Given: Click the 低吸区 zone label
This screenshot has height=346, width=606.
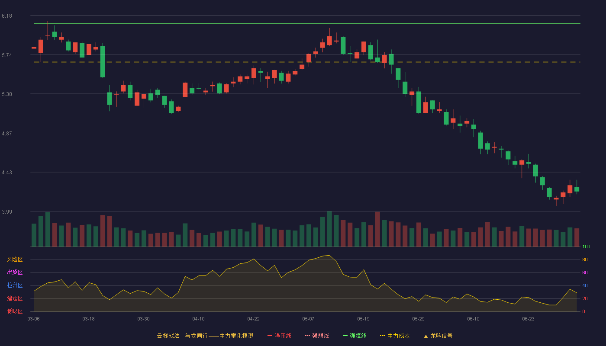Looking at the screenshot, I should [15, 311].
